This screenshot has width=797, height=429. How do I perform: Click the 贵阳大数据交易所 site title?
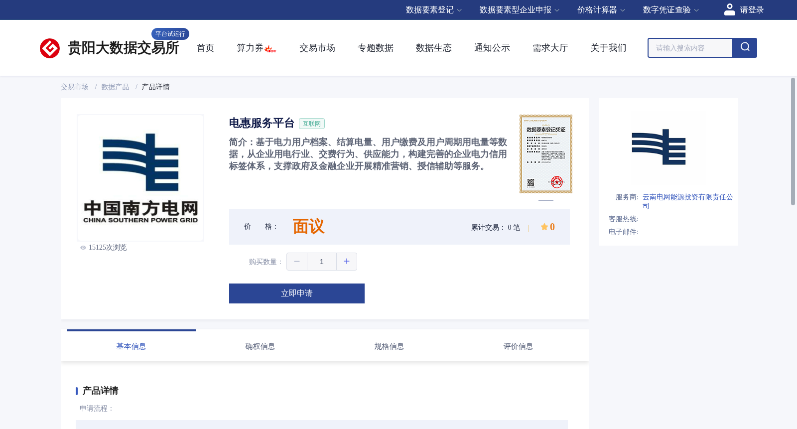click(x=123, y=48)
